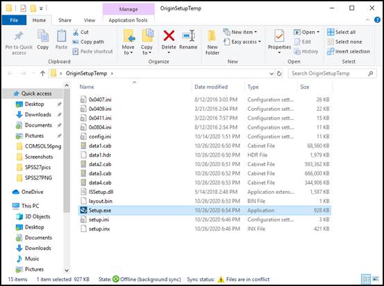
Task: Open the Properties dropdown arrow
Action: (279, 53)
